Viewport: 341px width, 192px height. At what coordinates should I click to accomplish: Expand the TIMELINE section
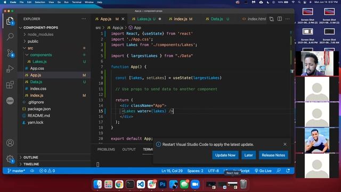54,164
